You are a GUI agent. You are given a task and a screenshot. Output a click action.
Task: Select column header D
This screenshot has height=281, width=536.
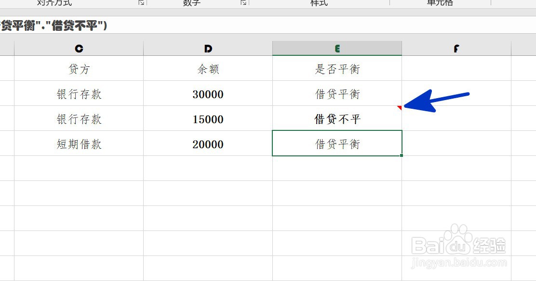coord(208,48)
